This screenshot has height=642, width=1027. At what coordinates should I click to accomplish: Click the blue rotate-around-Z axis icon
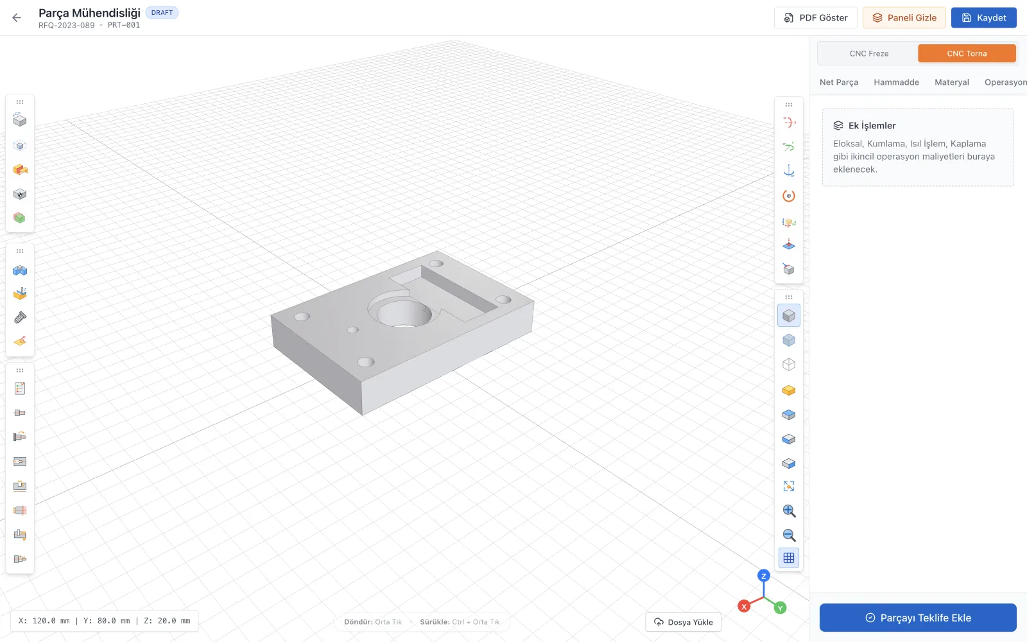click(789, 171)
